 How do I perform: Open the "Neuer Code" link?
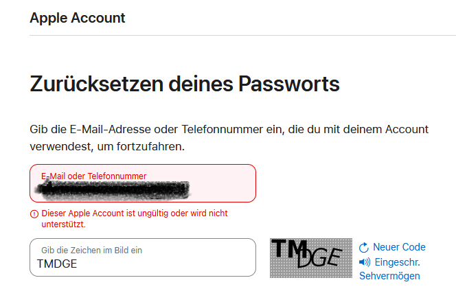coord(399,247)
